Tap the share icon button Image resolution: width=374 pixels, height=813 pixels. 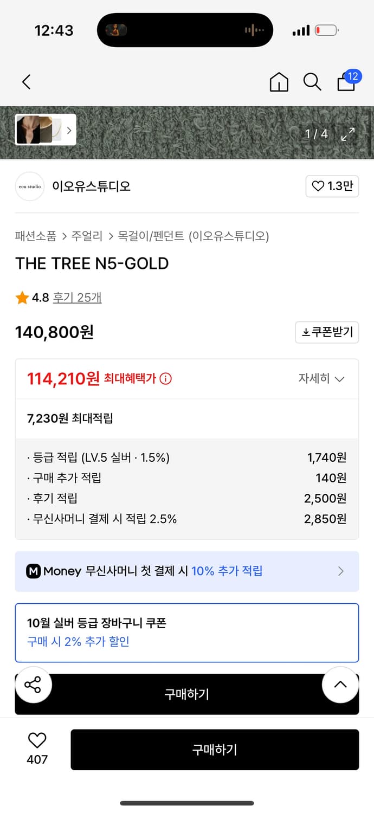[x=33, y=685]
